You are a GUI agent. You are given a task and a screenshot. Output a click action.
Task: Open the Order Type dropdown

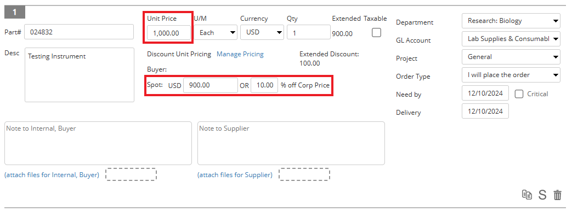point(511,75)
